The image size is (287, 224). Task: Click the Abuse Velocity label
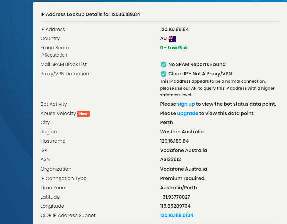(58, 113)
